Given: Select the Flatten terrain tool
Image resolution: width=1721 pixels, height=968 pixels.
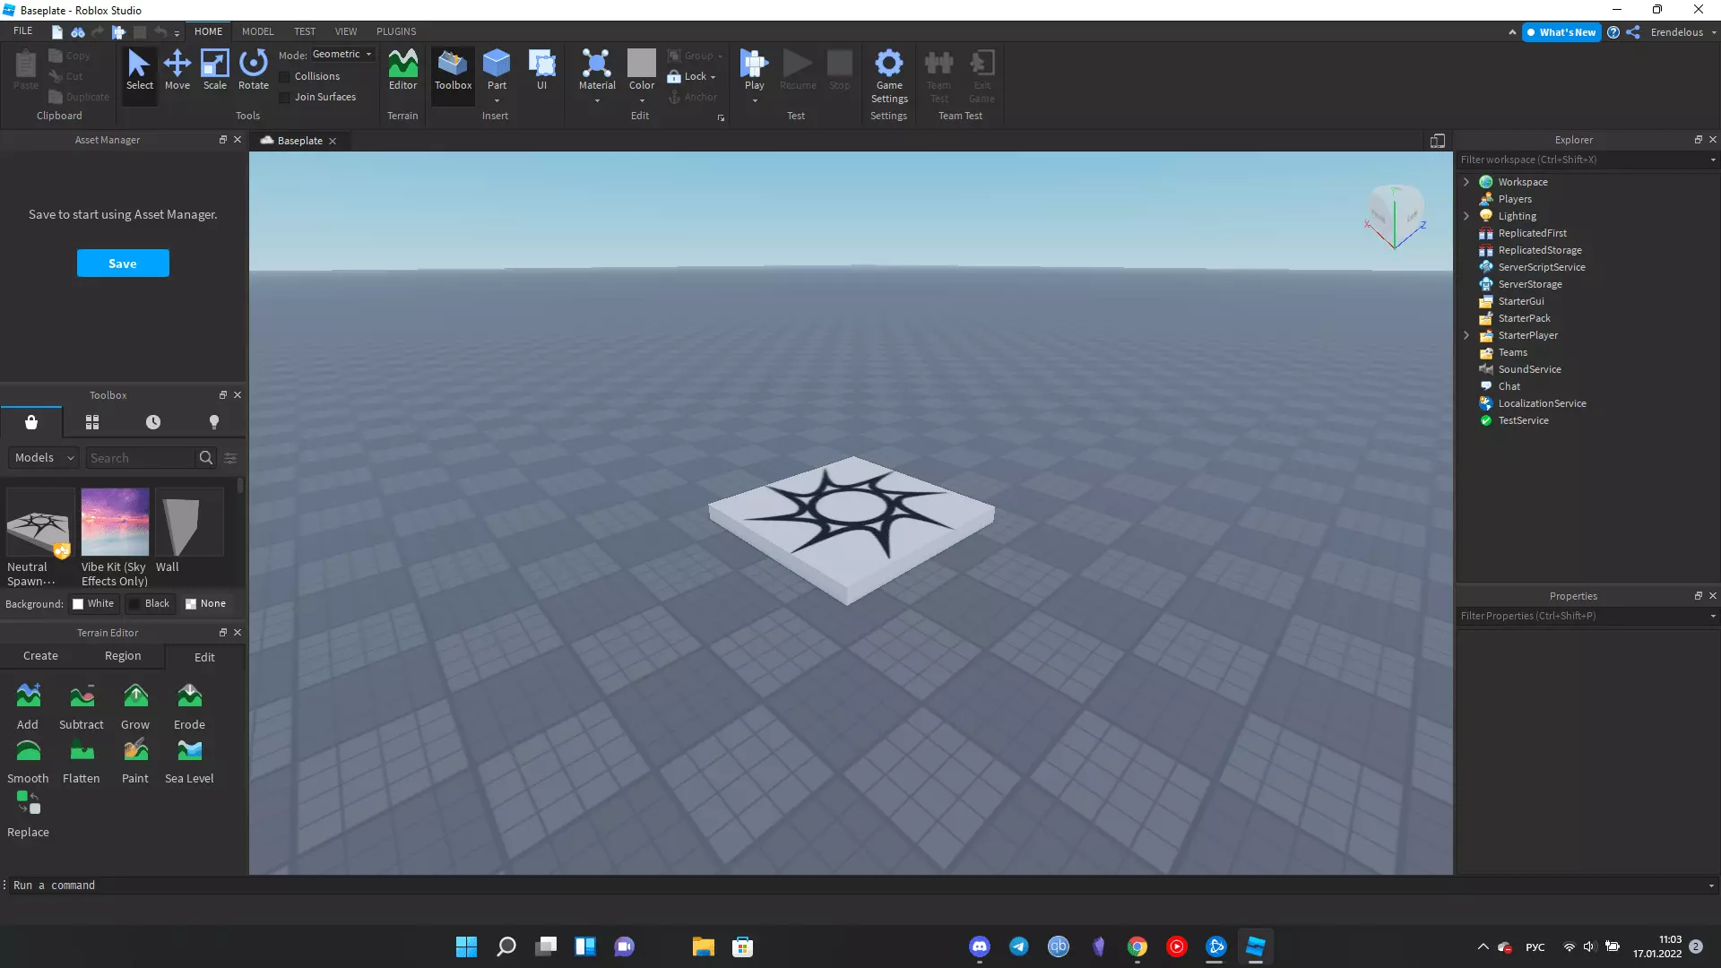Looking at the screenshot, I should (81, 759).
